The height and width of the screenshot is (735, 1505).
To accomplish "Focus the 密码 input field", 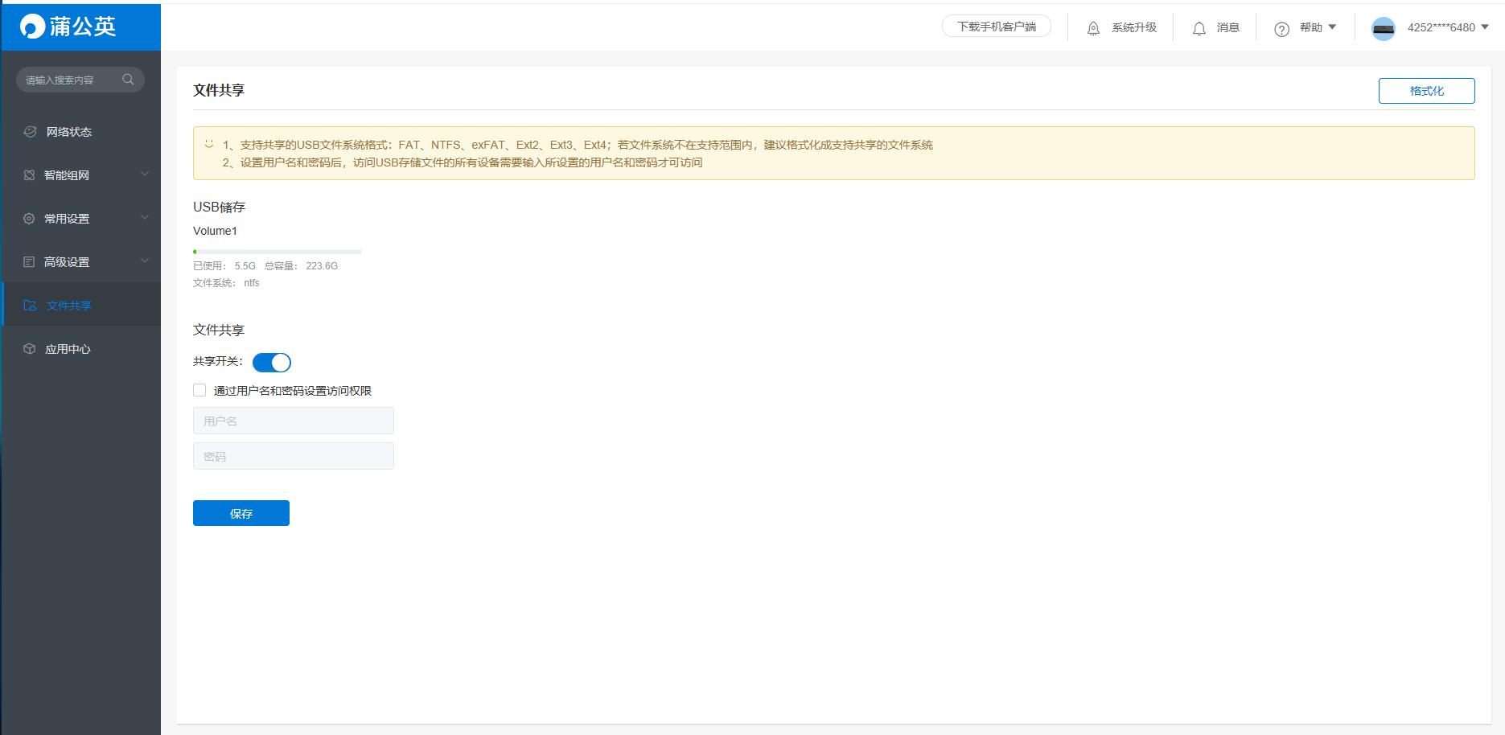I will click(294, 456).
